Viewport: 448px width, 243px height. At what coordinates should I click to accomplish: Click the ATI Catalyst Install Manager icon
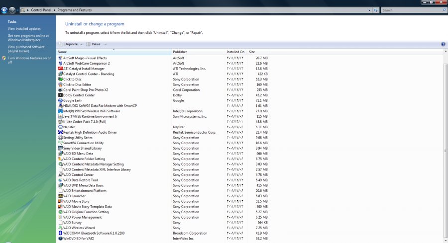click(60, 69)
